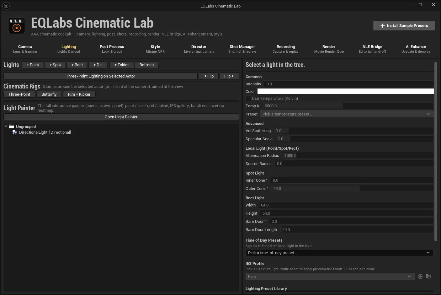Click the use-selected-asset arrow icon beside IES Profile
The image size is (441, 295).
click(x=420, y=276)
